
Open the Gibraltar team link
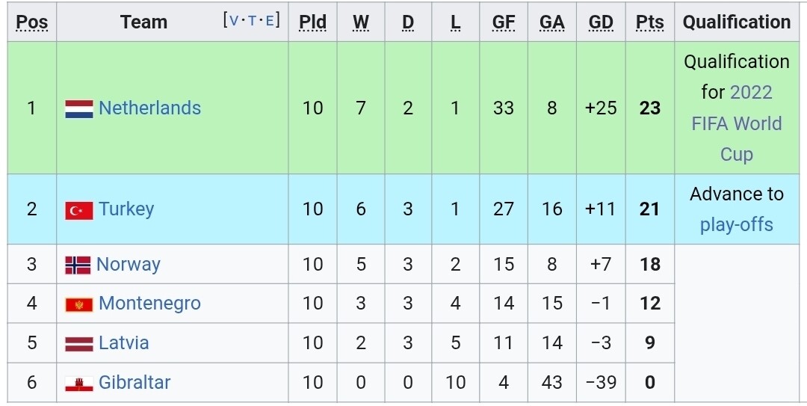tap(134, 383)
